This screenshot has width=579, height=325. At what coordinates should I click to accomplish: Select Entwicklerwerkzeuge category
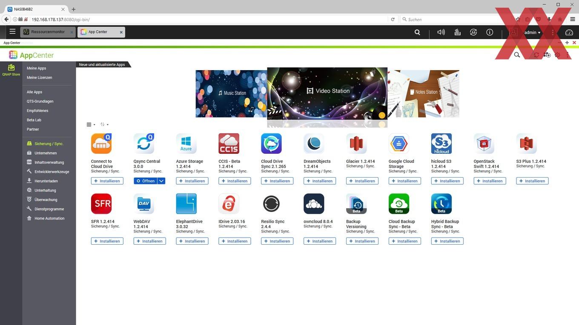(x=52, y=172)
